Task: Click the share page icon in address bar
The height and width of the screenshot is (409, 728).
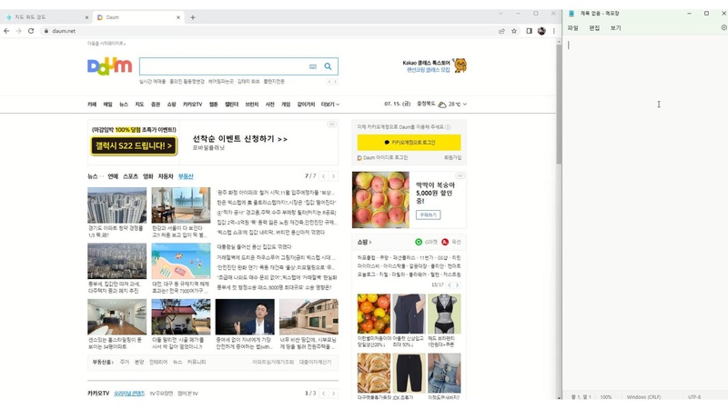Action: [x=501, y=31]
